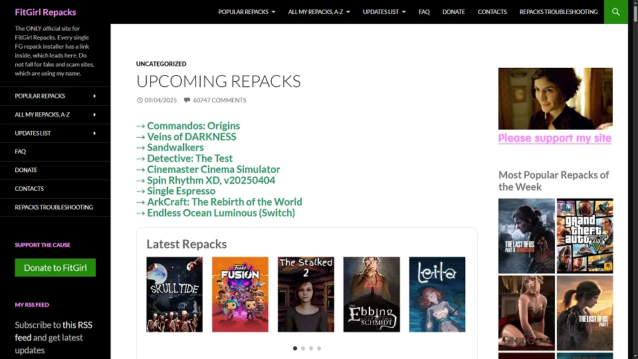The image size is (638, 359).
Task: Select the third carousel page dot
Action: pos(311,348)
